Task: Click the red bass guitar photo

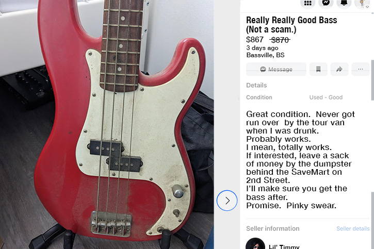Action: coord(107,124)
